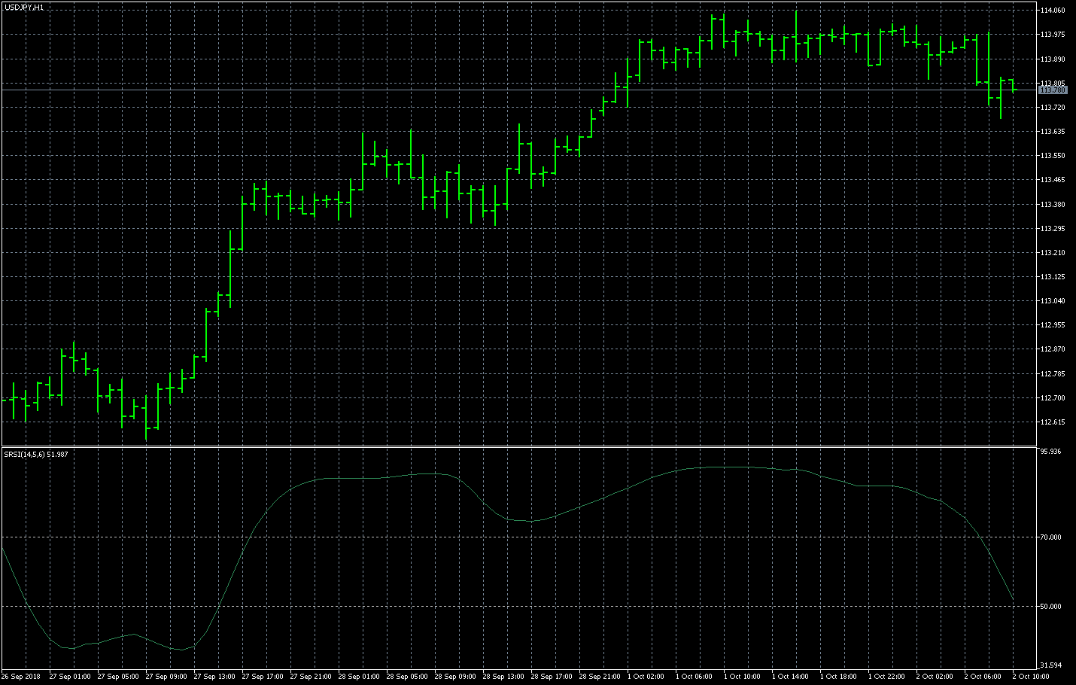1076x685 pixels.
Task: Click the 31.594 indicator scale value
Action: [x=1050, y=665]
